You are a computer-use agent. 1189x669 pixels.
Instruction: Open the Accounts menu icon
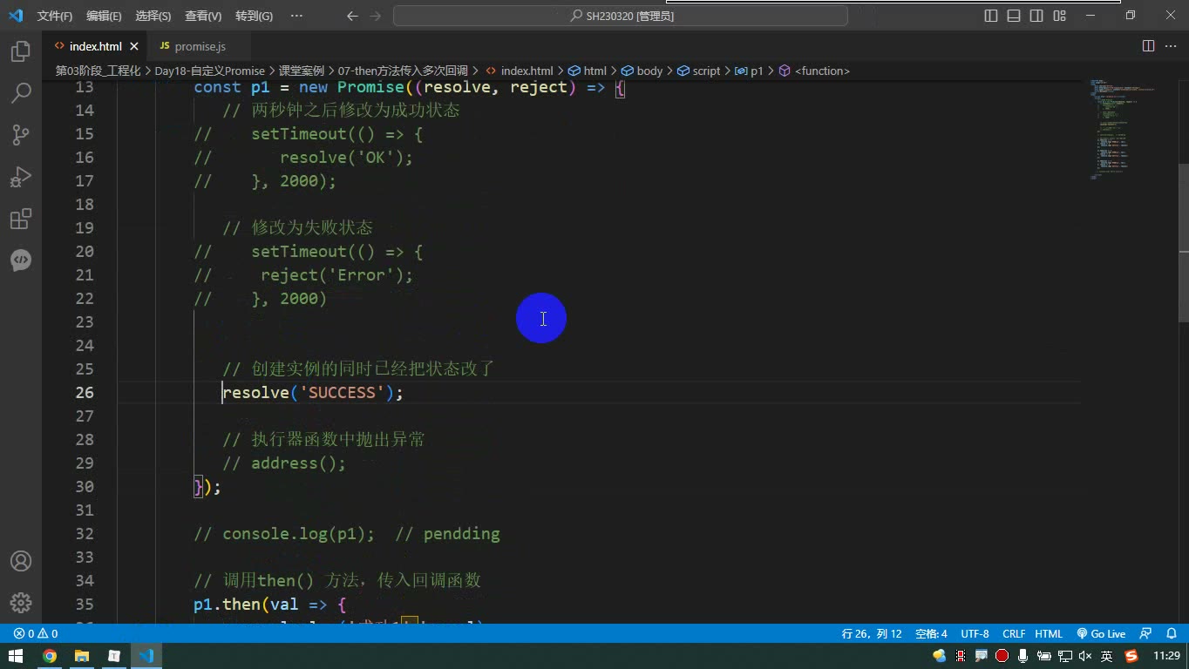pyautogui.click(x=21, y=561)
